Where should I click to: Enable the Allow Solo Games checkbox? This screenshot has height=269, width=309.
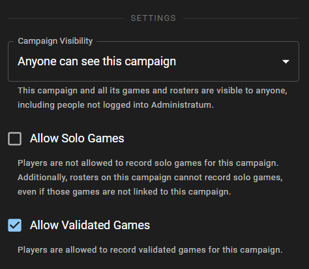click(14, 138)
